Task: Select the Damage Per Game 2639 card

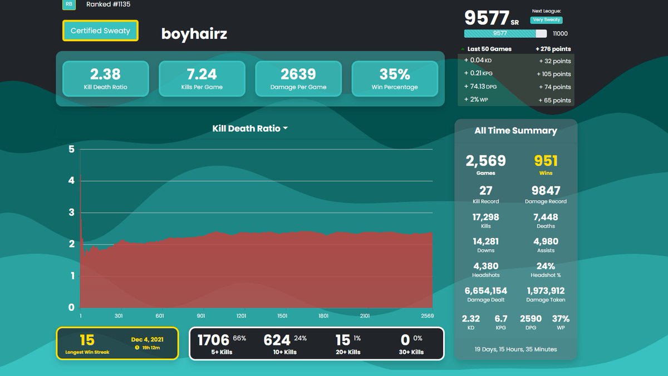Action: tap(298, 79)
